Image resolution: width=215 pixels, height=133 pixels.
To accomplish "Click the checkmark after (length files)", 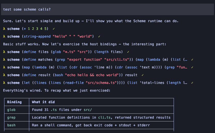I will [x=128, y=52].
